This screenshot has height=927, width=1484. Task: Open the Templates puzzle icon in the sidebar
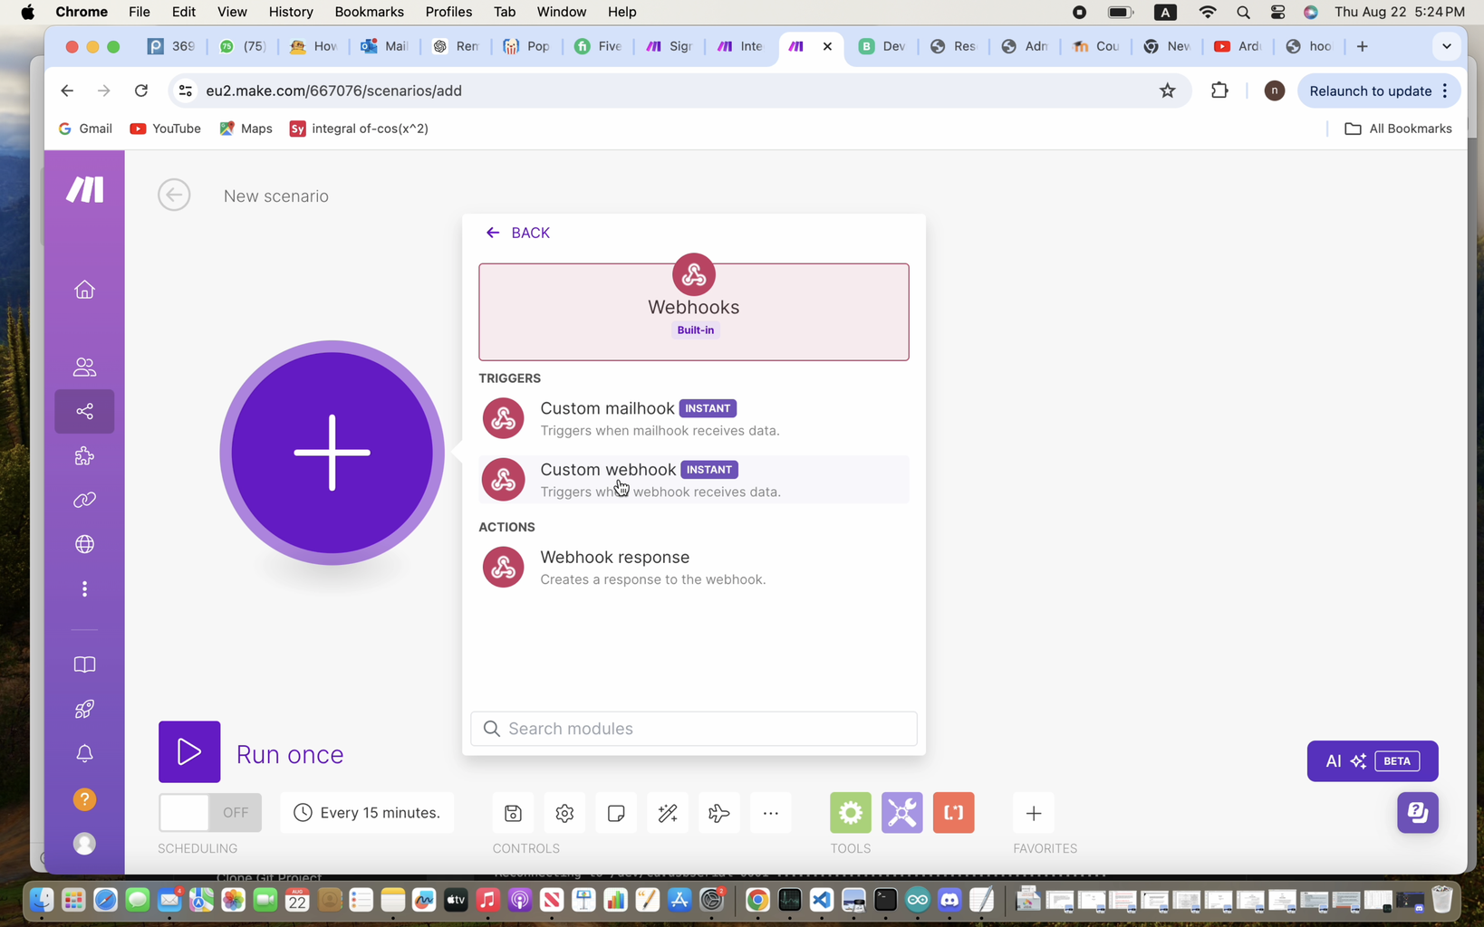(84, 456)
